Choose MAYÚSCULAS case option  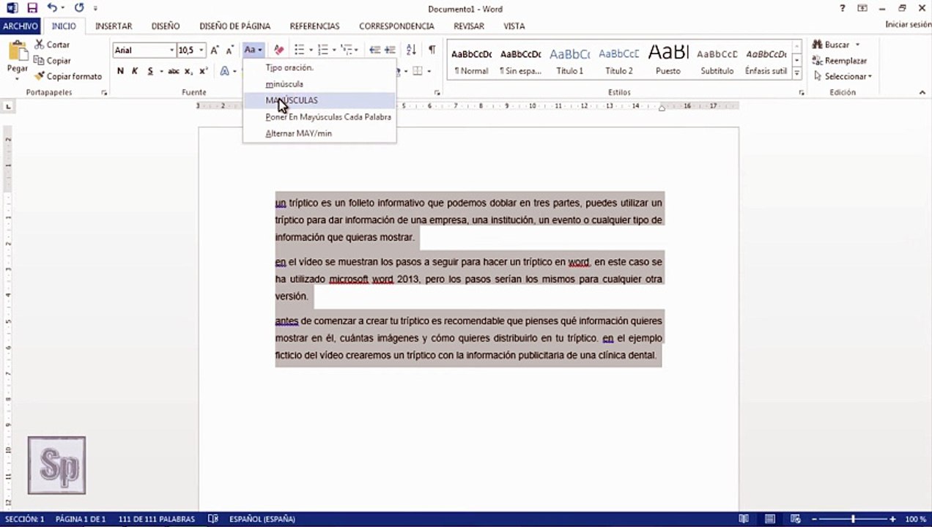coord(319,100)
